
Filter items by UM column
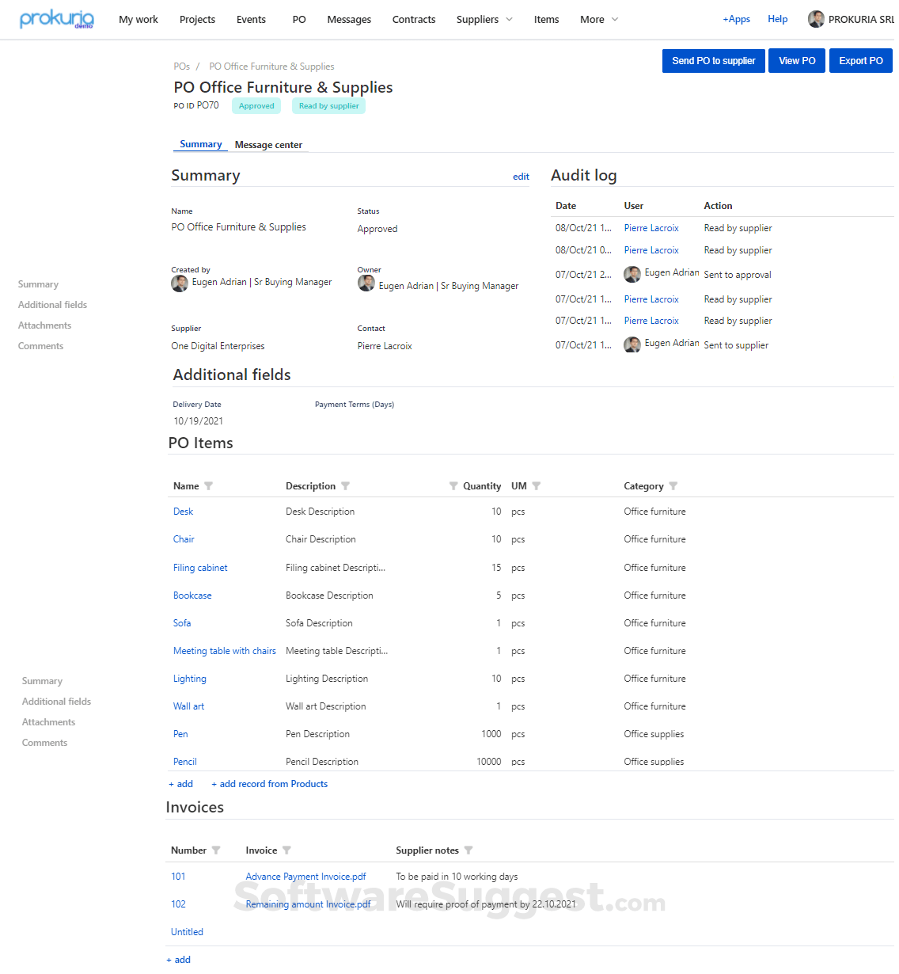(x=537, y=486)
